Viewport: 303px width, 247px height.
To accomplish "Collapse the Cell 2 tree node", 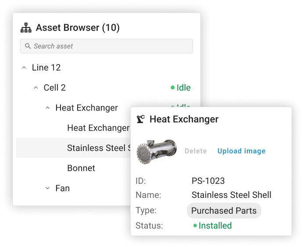I will point(36,88).
